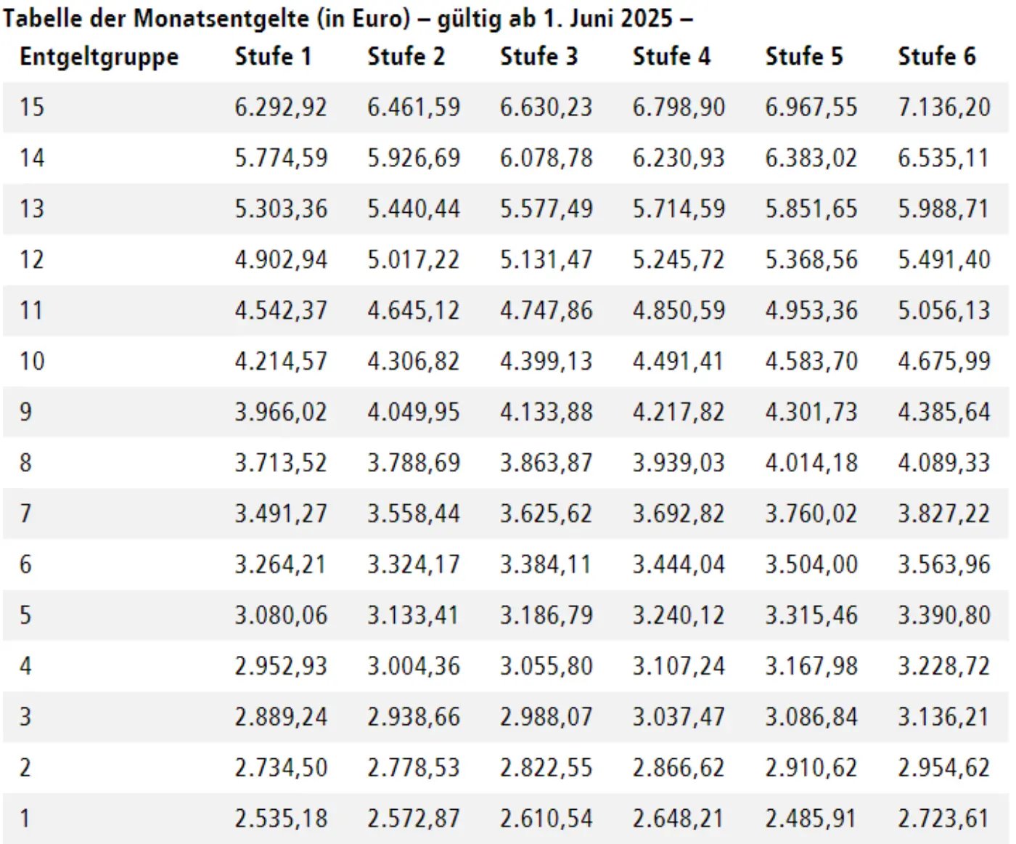
Task: Click the Entgeltgruppe column header
Action: (99, 57)
